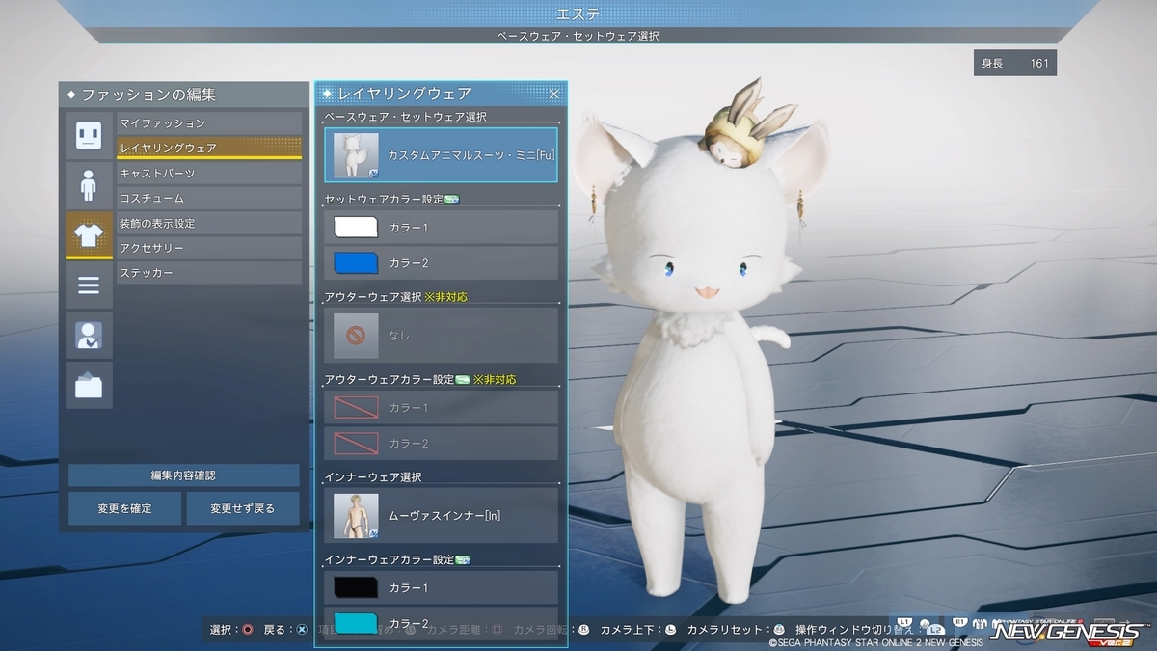Pick the white setwear カラー1 swatch

pos(356,228)
